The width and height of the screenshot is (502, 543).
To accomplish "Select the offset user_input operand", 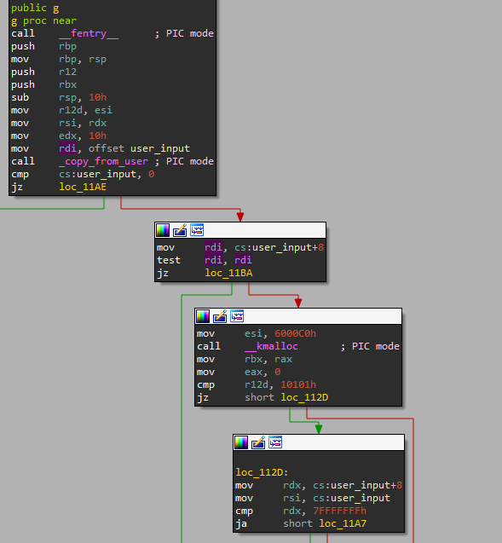I will pyautogui.click(x=139, y=148).
